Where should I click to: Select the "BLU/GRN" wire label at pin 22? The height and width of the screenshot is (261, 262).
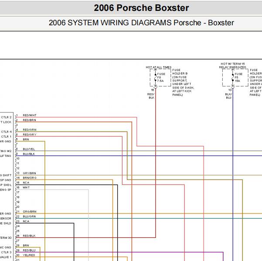(x=29, y=217)
